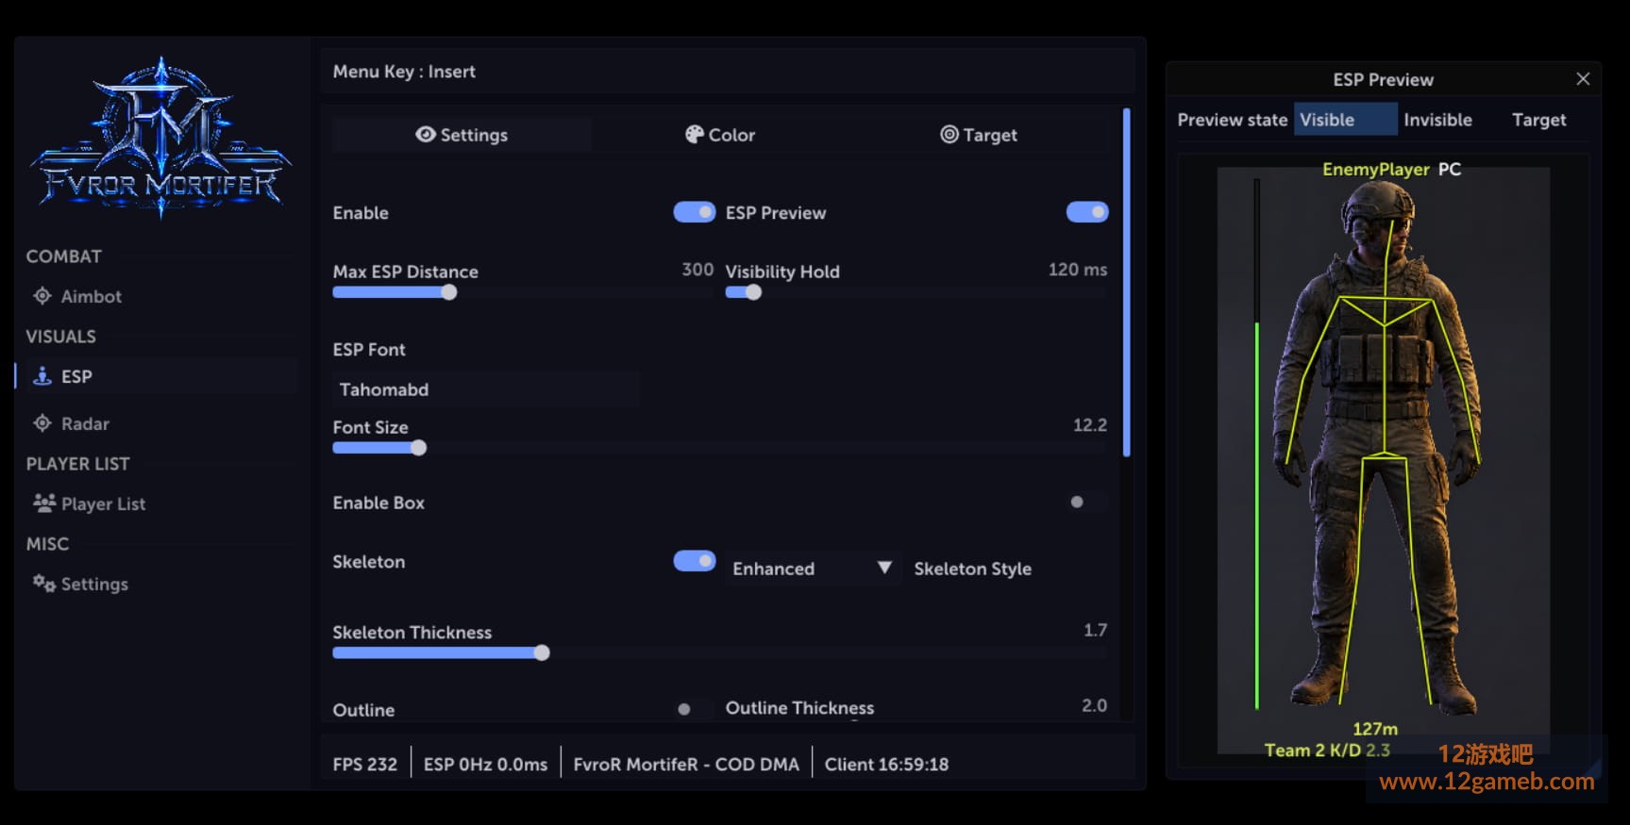Image resolution: width=1630 pixels, height=825 pixels.
Task: Click the Skeleton Thickness value "1.7"
Action: 1095,630
